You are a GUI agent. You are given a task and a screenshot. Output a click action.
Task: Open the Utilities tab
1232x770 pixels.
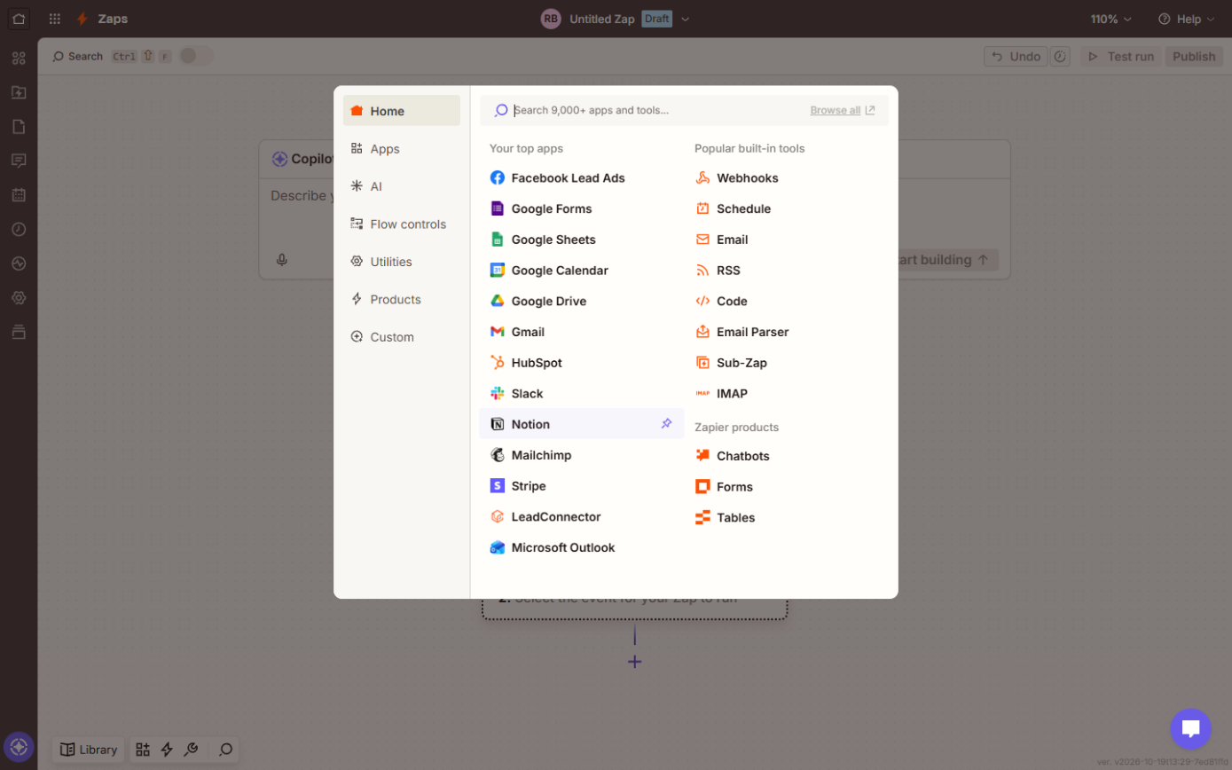tap(402, 262)
